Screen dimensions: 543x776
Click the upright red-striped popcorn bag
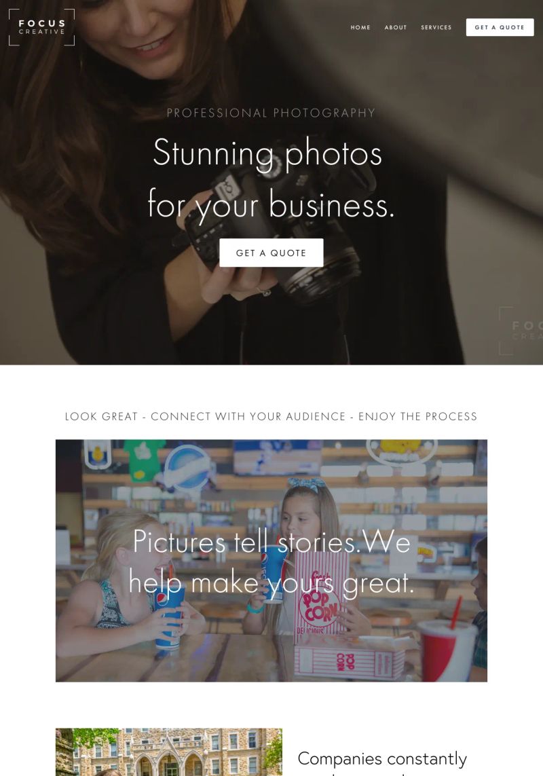[320, 599]
